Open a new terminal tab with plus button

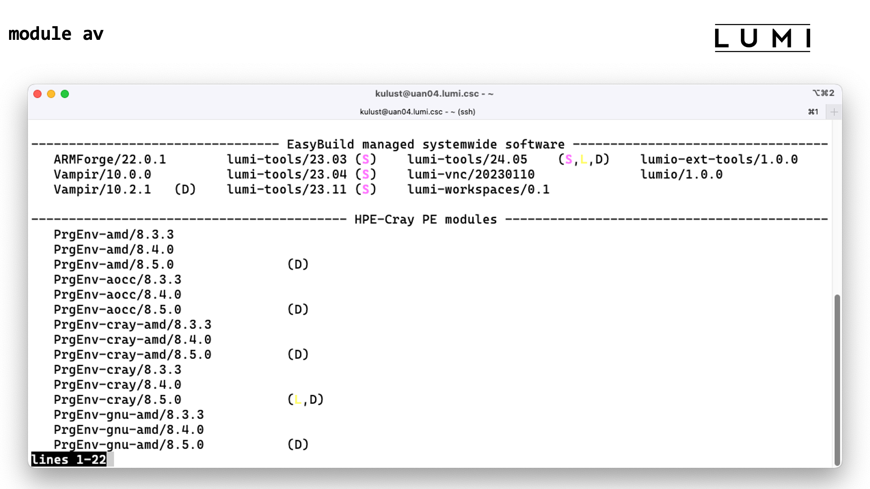834,112
